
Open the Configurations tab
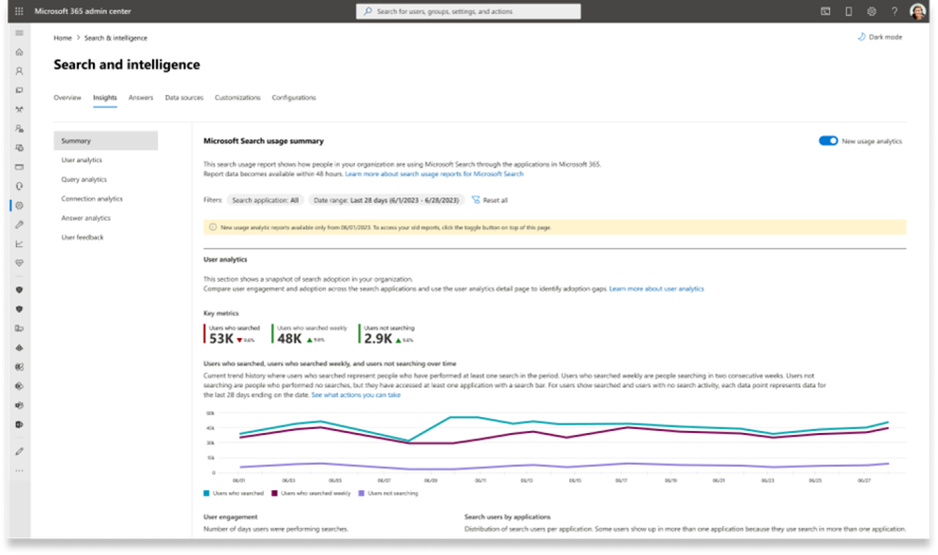294,98
